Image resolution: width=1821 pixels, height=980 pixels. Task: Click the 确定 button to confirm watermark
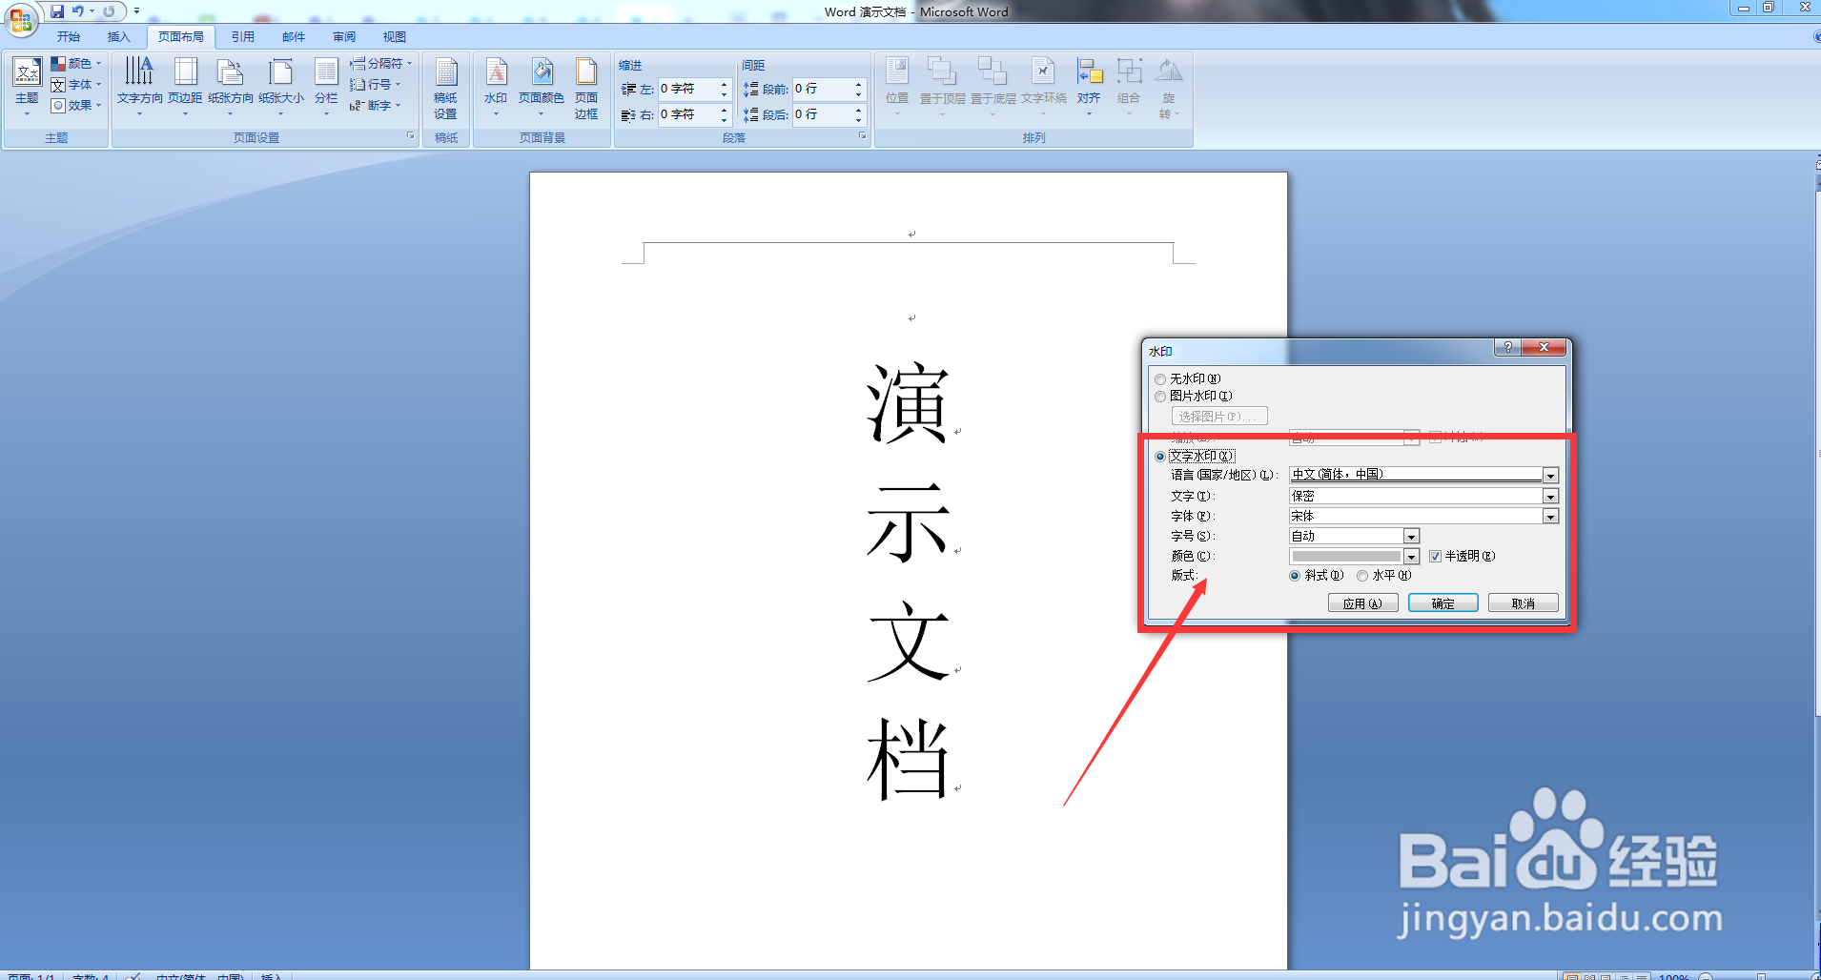1442,602
